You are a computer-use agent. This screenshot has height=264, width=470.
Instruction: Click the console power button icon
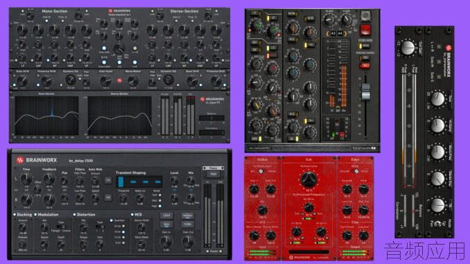(x=365, y=16)
